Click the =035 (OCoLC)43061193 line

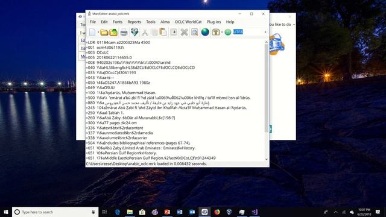click(111, 72)
